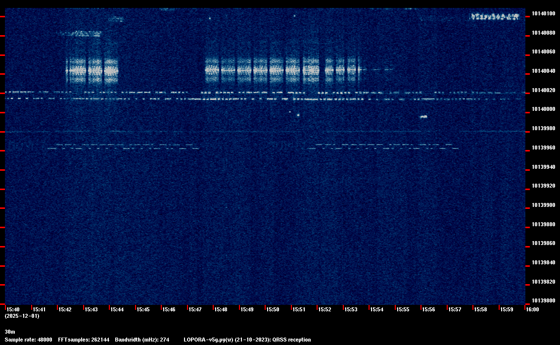This screenshot has width=560, height=345.
Task: Click the 10139960 frequency label
Action: click(x=544, y=148)
